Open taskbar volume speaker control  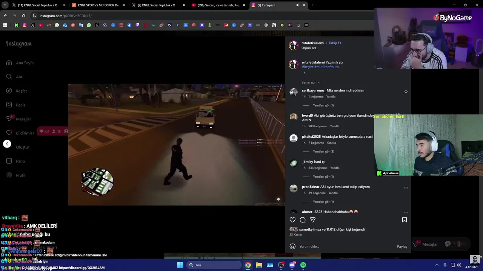pyautogui.click(x=459, y=265)
